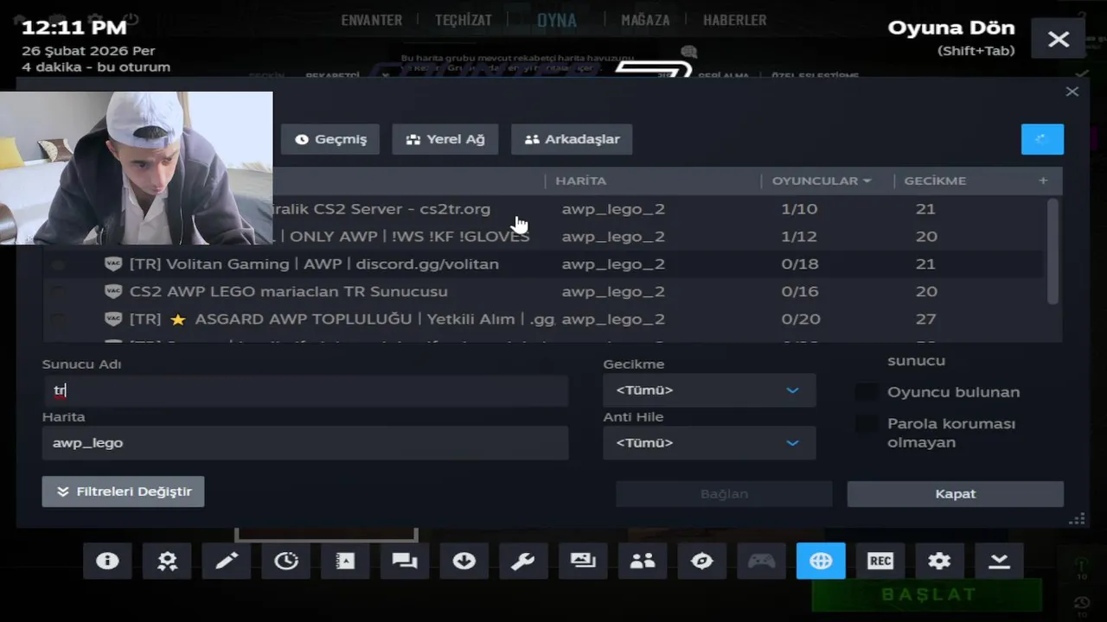Open the OYNA menu

tap(557, 20)
